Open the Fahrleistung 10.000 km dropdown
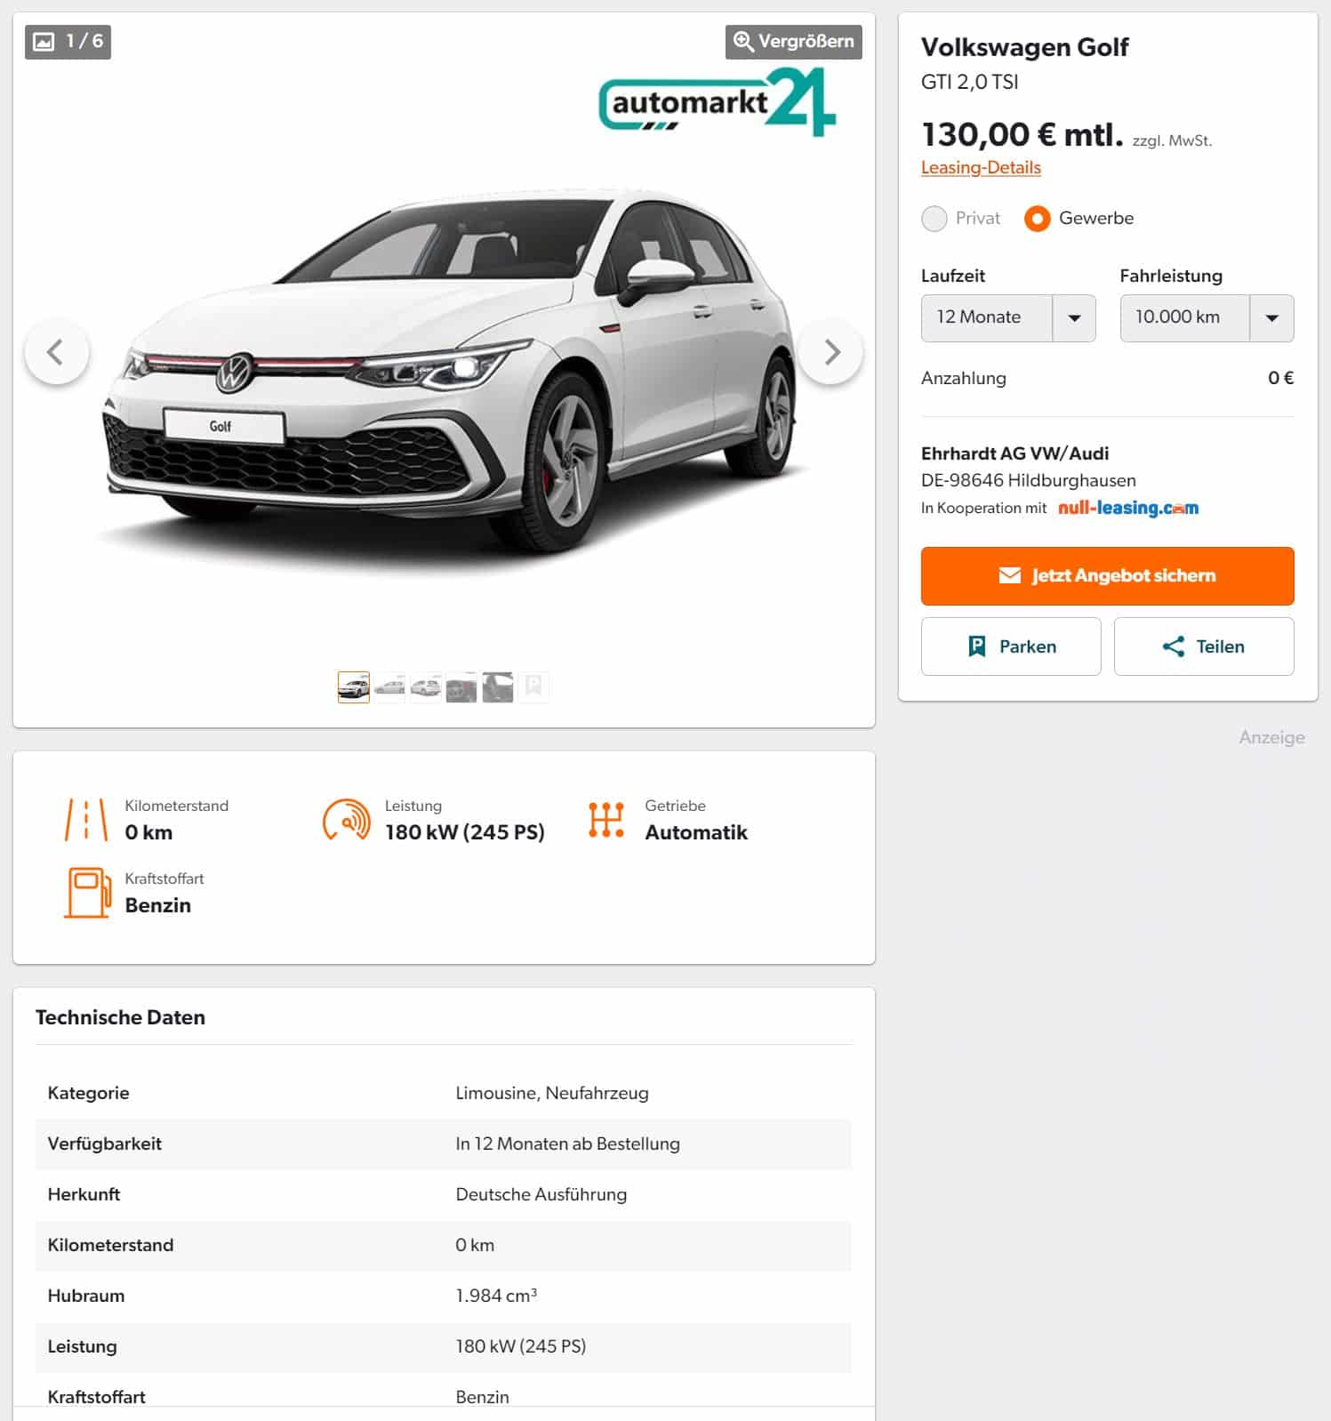This screenshot has height=1421, width=1331. point(1207,318)
